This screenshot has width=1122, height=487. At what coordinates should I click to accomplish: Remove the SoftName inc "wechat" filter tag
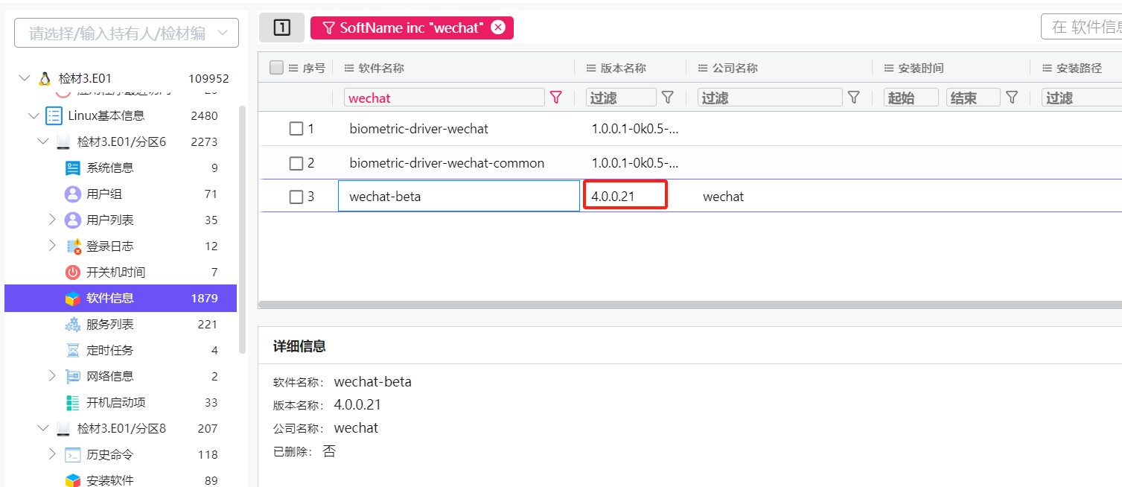coord(498,28)
